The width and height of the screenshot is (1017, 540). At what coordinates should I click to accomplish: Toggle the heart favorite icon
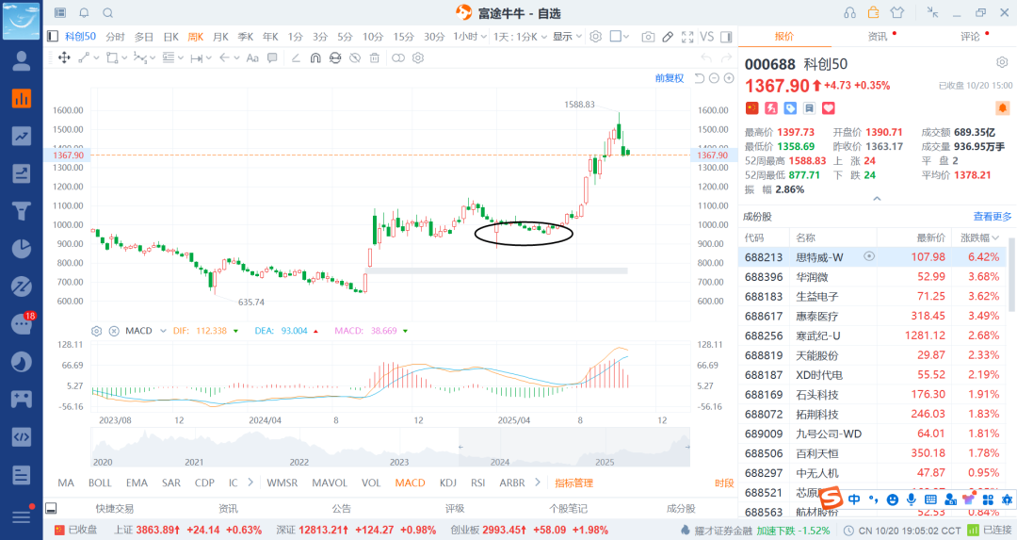click(829, 107)
